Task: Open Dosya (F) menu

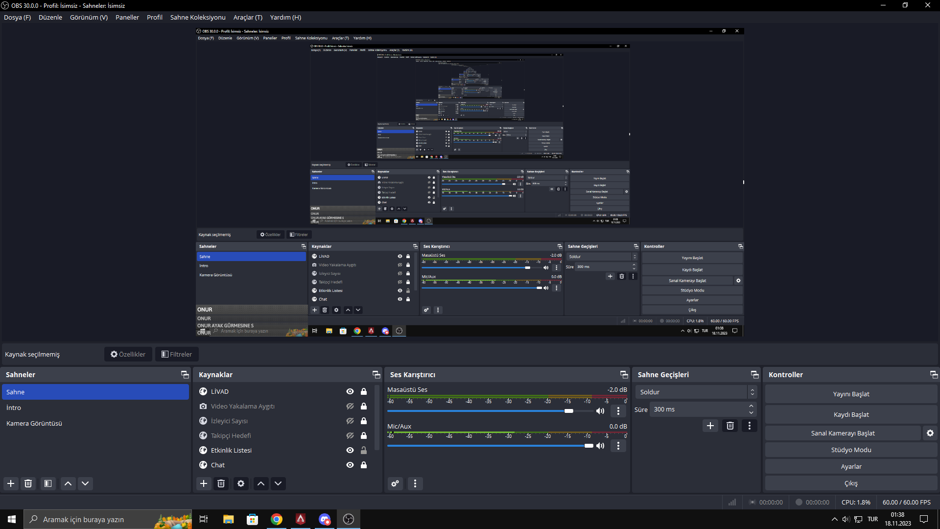Action: 17,17
